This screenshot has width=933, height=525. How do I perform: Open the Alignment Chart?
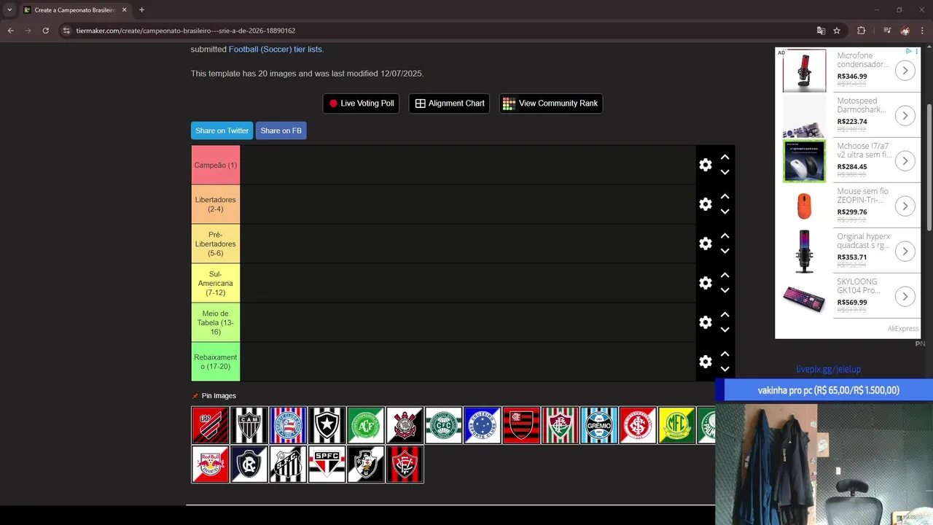[x=450, y=104]
